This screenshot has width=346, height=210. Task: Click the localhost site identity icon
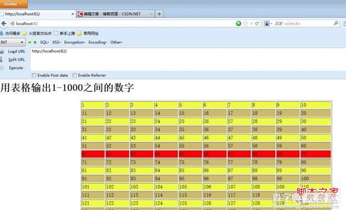click(12, 24)
